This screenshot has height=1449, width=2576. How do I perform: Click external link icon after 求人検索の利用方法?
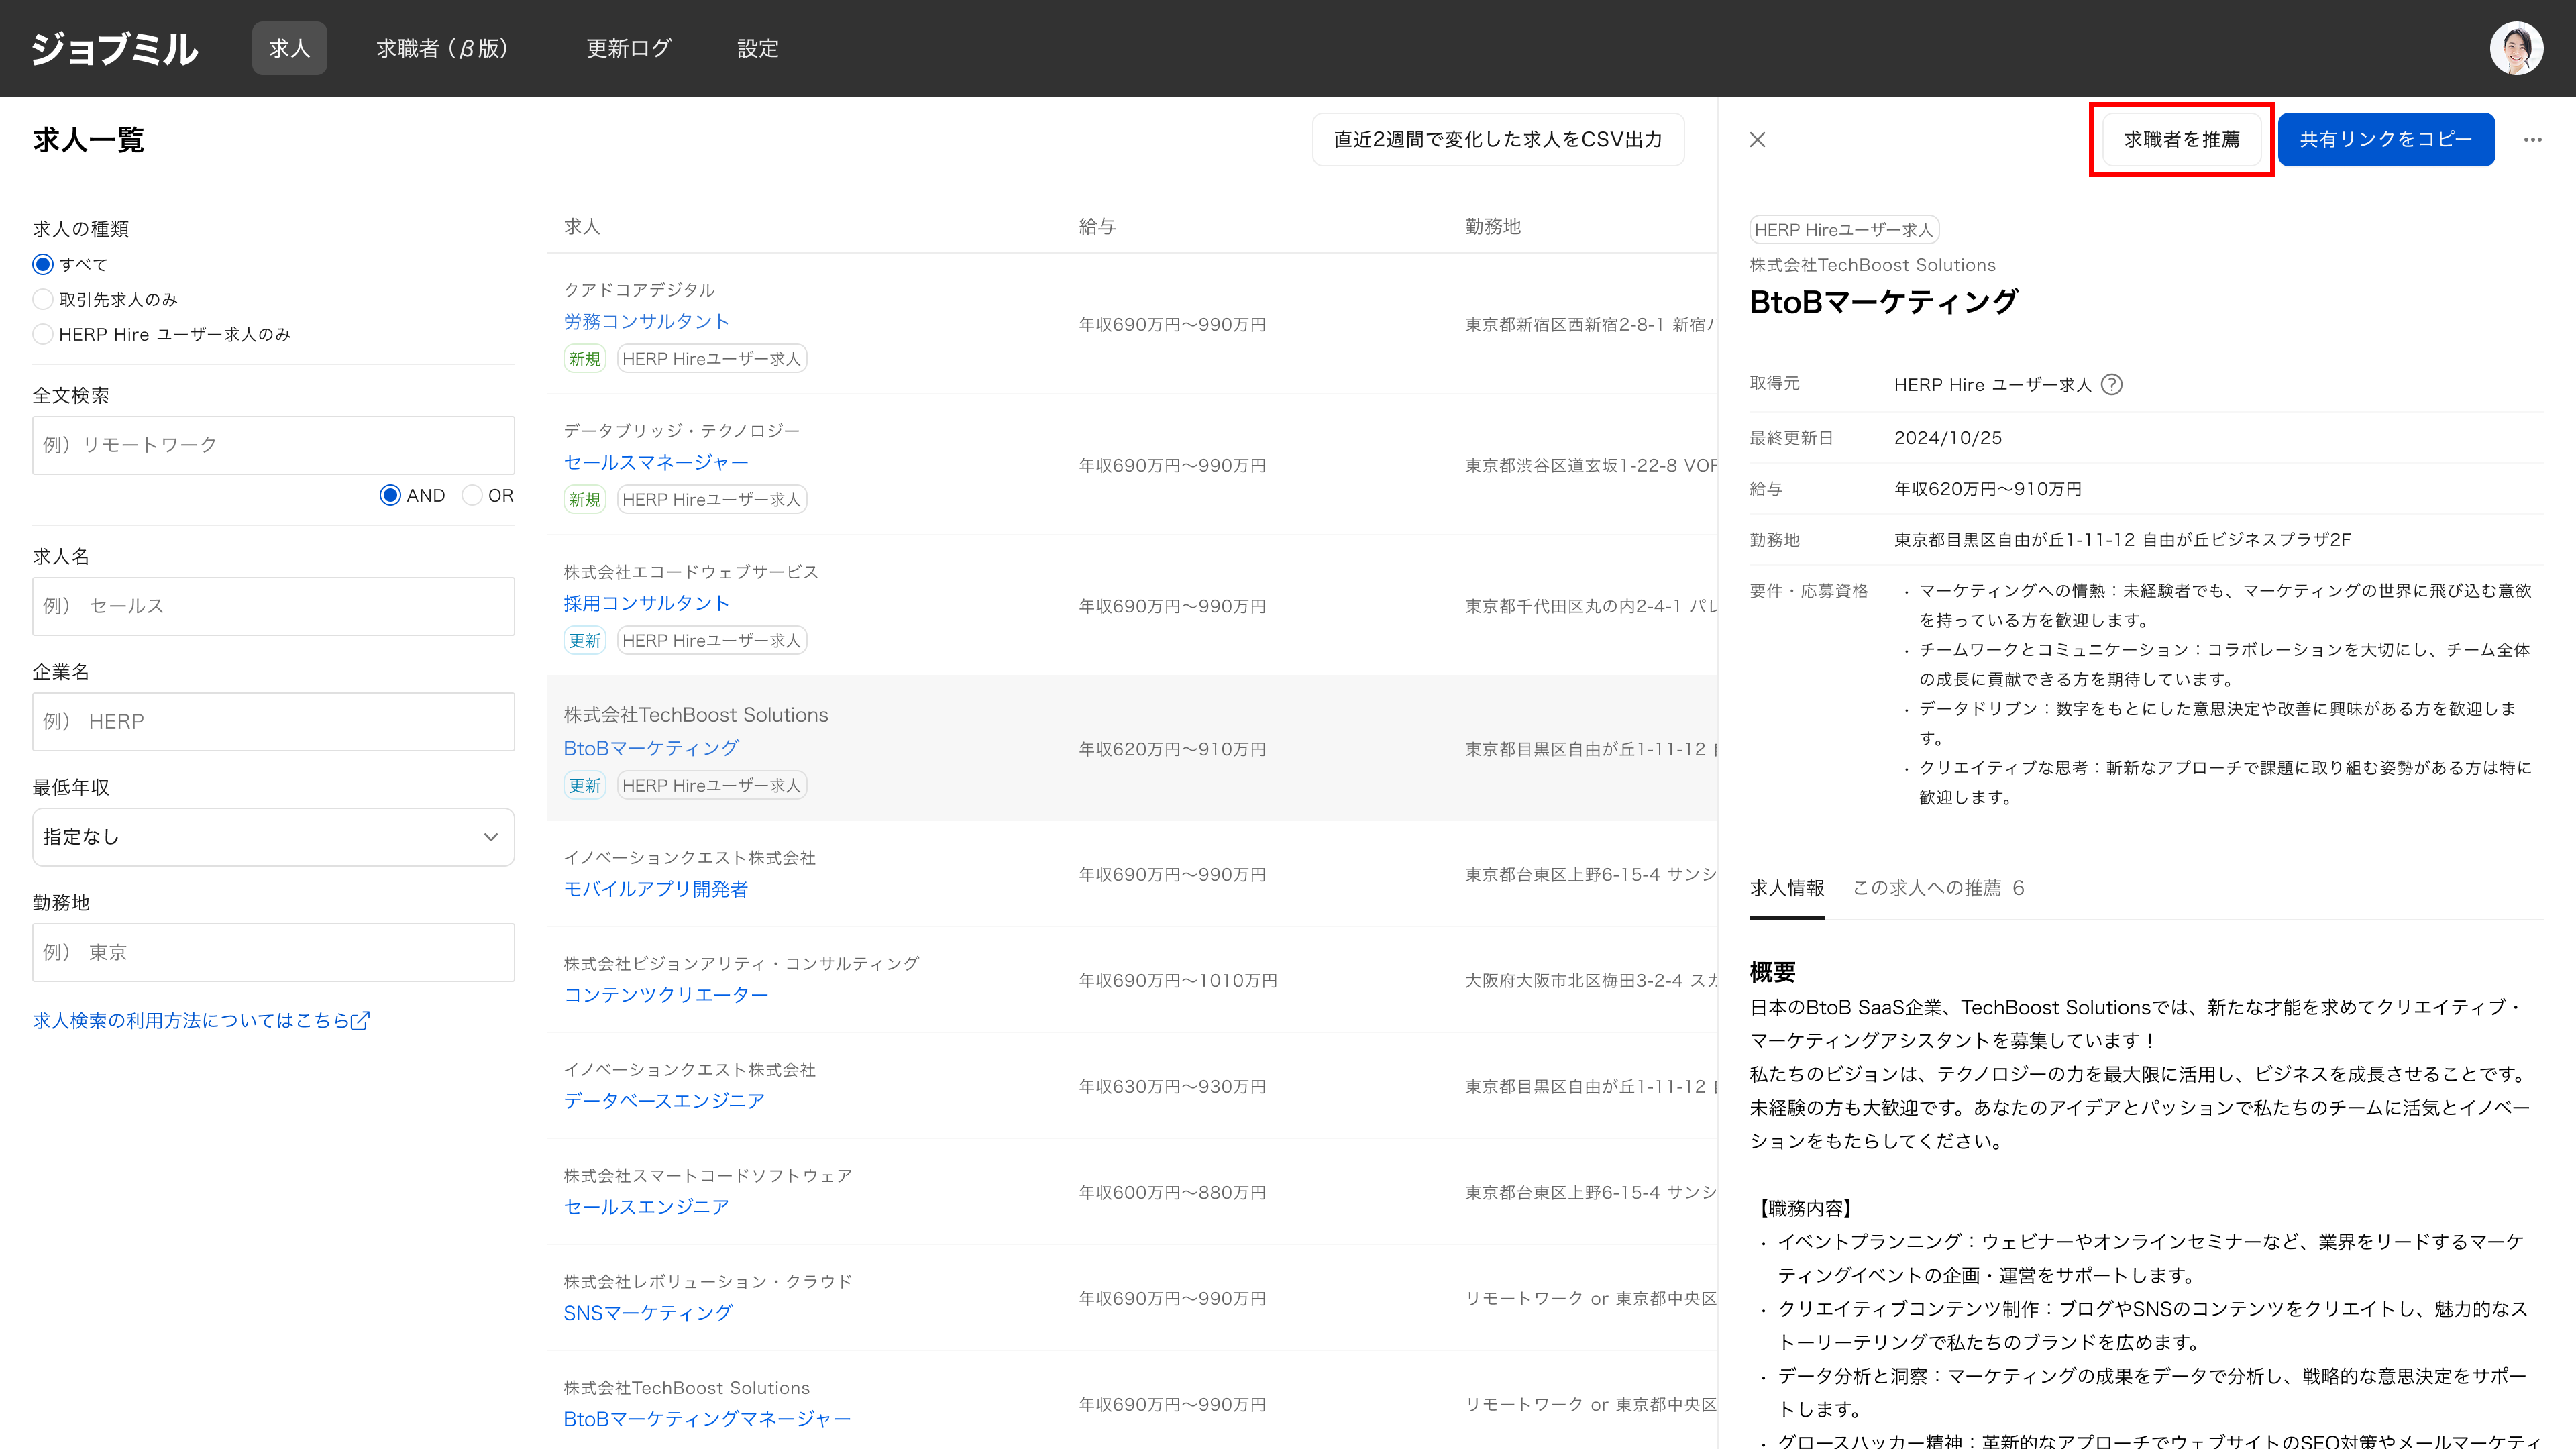[x=361, y=1020]
